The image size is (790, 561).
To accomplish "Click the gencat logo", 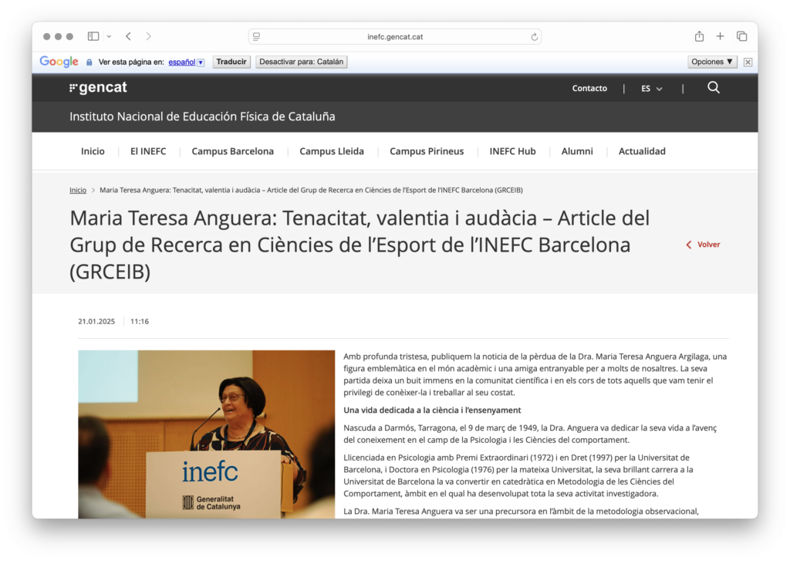I will pos(98,88).
